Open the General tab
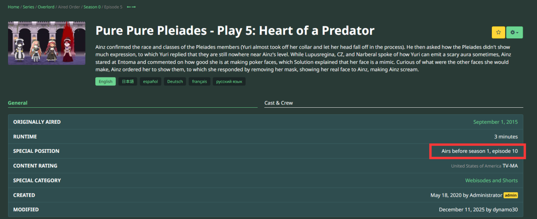This screenshot has width=537, height=219. coord(17,103)
